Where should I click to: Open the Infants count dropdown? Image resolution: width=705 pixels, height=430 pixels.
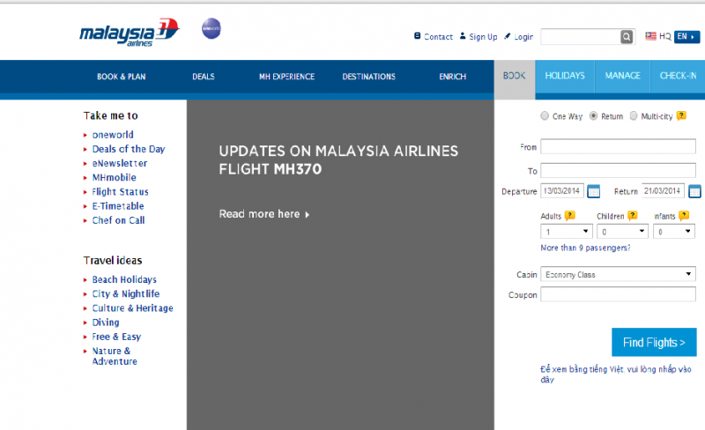pyautogui.click(x=673, y=232)
